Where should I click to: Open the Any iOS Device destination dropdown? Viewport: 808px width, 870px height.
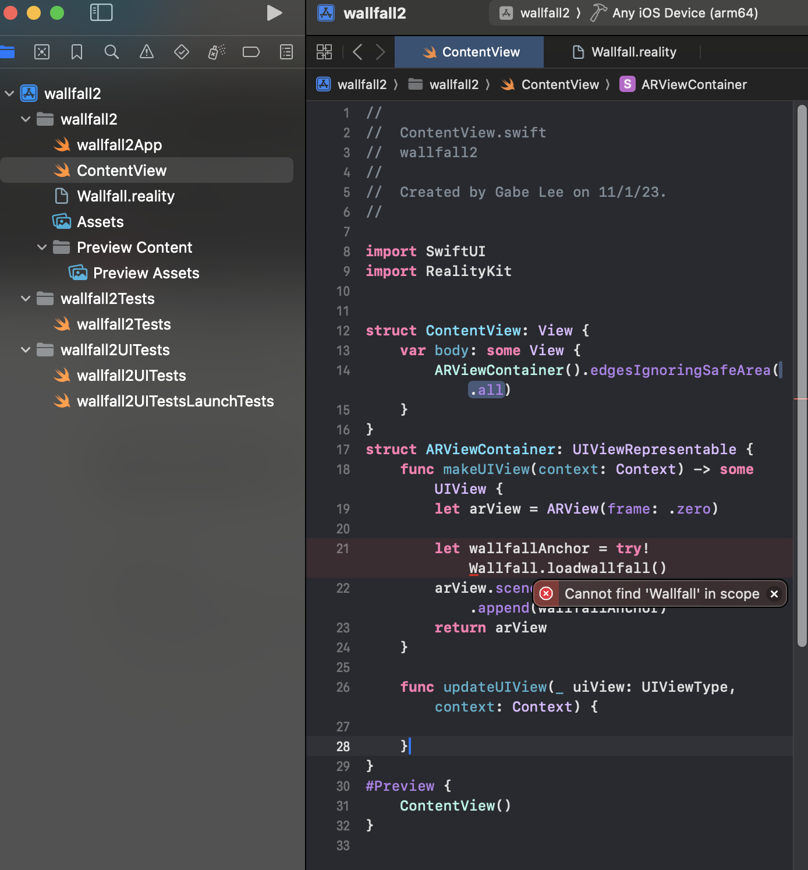[685, 13]
